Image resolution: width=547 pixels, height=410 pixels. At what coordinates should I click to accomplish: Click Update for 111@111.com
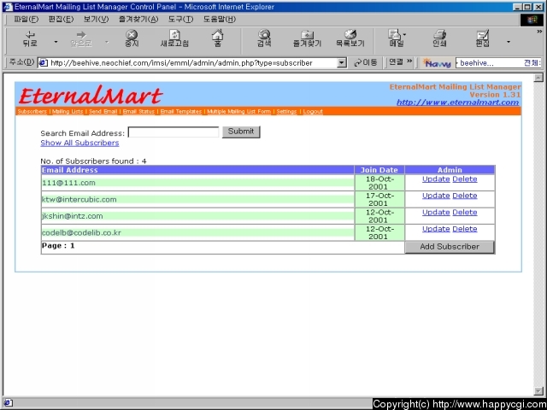(x=436, y=179)
